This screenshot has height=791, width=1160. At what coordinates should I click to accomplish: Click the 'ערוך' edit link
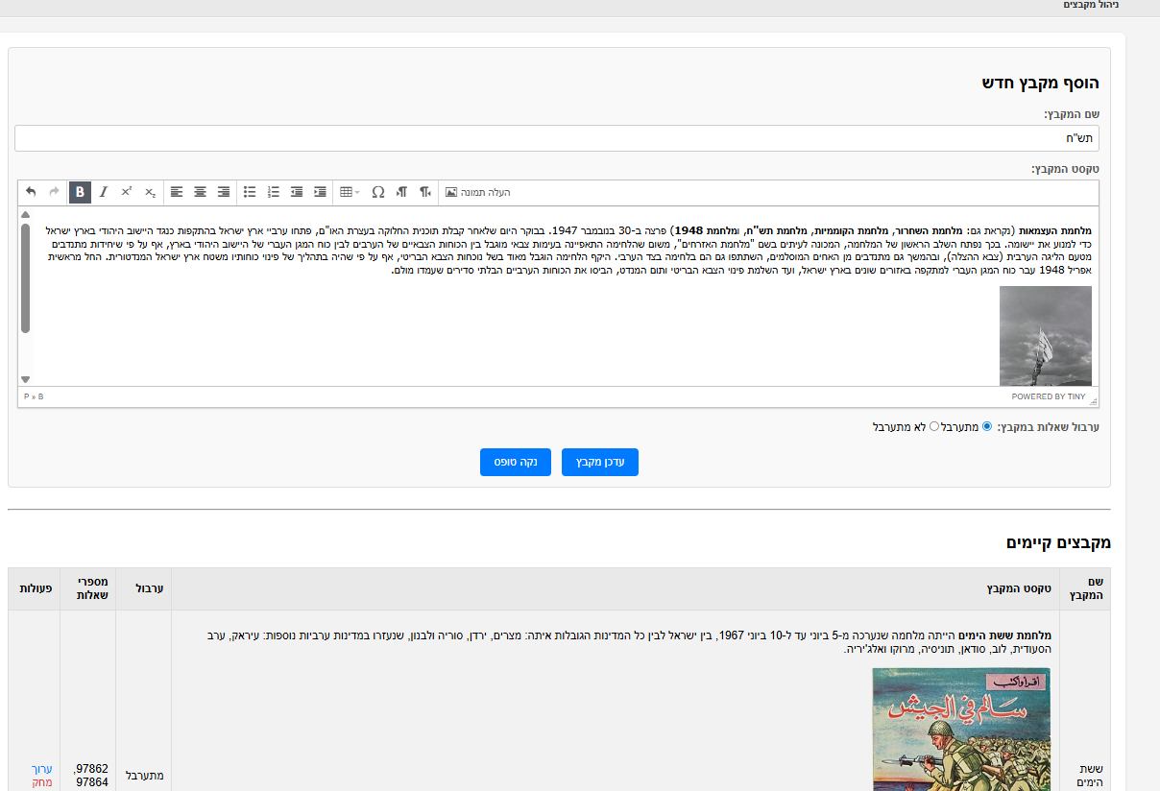42,769
